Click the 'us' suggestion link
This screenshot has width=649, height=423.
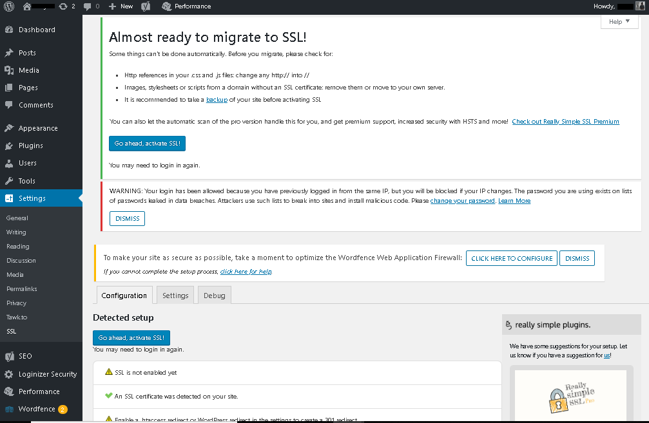(606, 355)
